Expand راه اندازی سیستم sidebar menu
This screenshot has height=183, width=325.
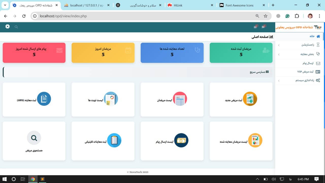300,80
